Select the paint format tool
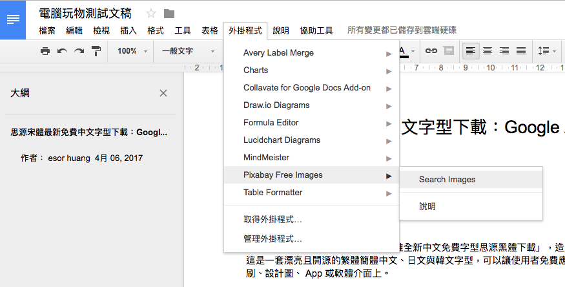 click(96, 51)
